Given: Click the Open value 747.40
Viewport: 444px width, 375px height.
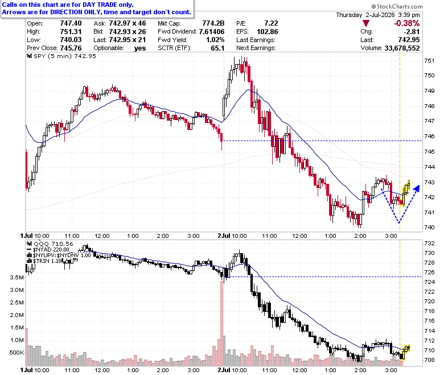Looking at the screenshot, I should point(71,23).
